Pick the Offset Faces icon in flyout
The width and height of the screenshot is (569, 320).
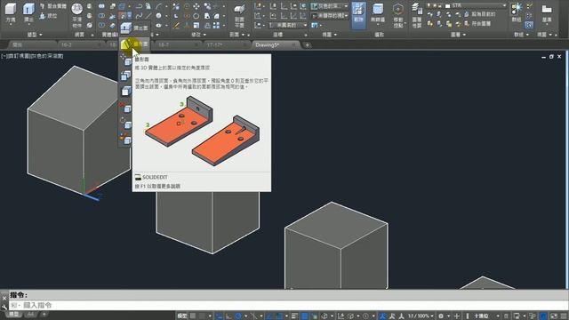(125, 91)
